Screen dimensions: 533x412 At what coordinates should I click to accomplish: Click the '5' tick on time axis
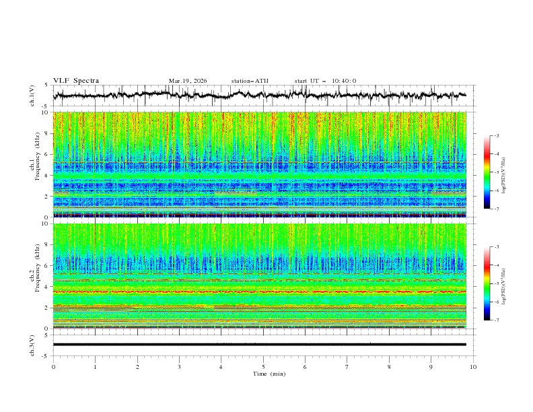click(263, 367)
